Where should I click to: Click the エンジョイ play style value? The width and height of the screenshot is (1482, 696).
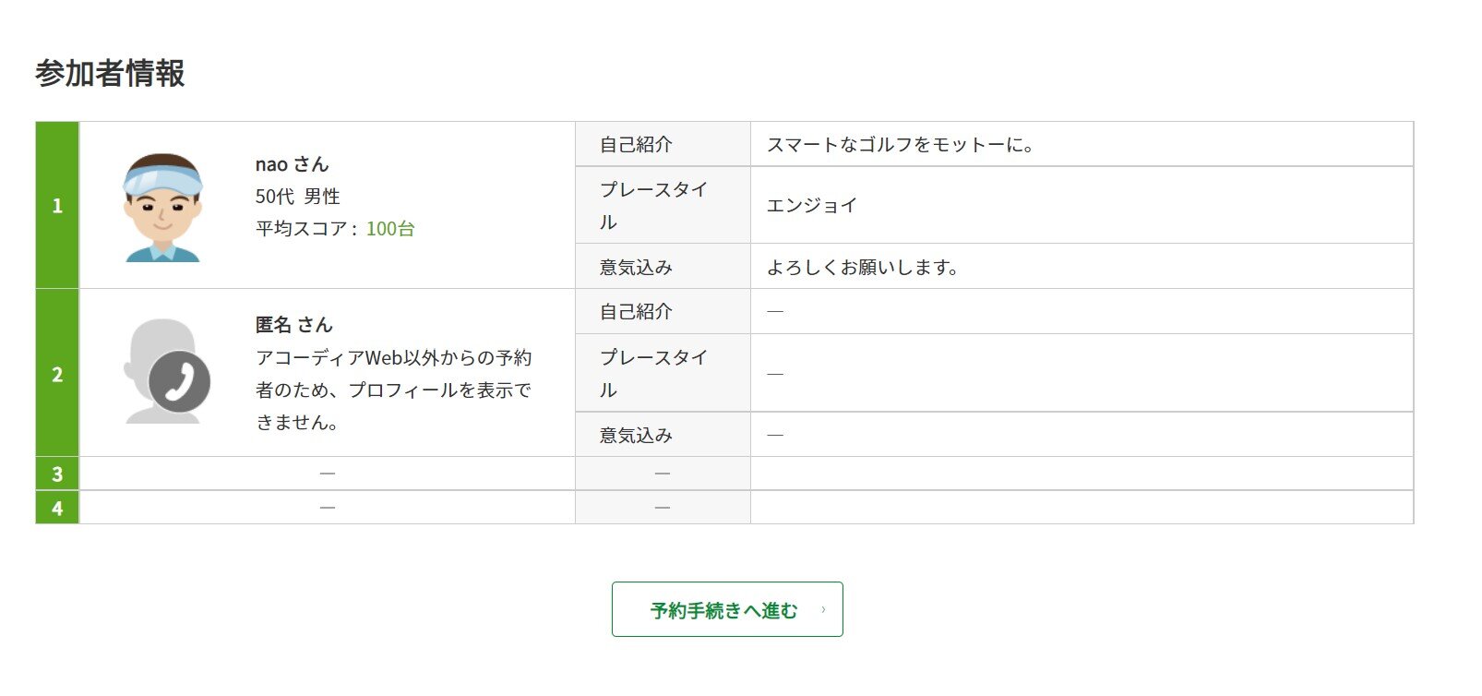(x=812, y=205)
